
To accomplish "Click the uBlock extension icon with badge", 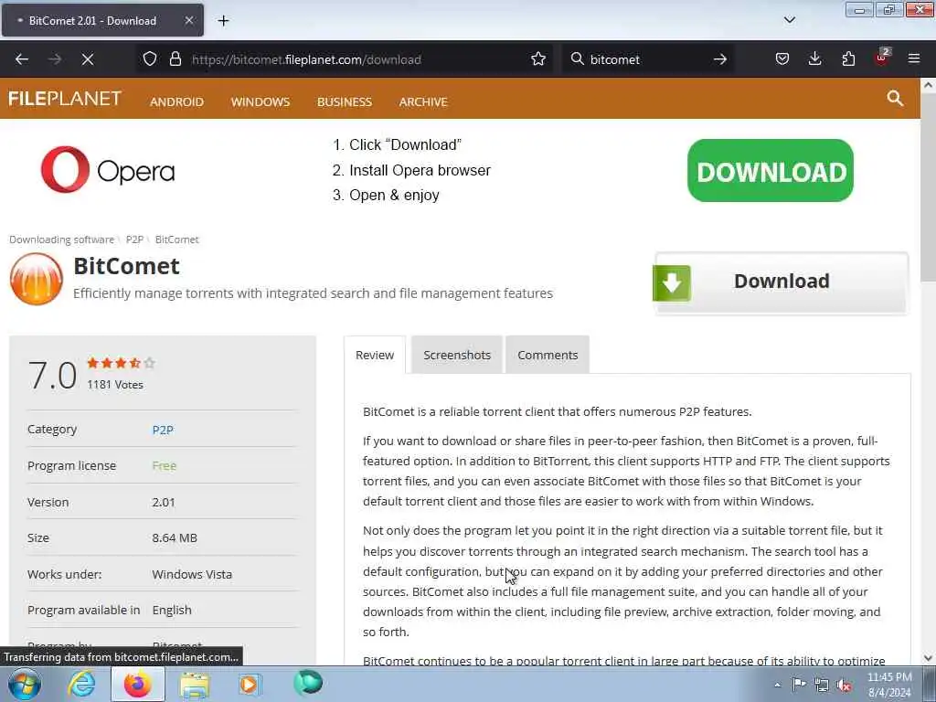I will pyautogui.click(x=882, y=58).
